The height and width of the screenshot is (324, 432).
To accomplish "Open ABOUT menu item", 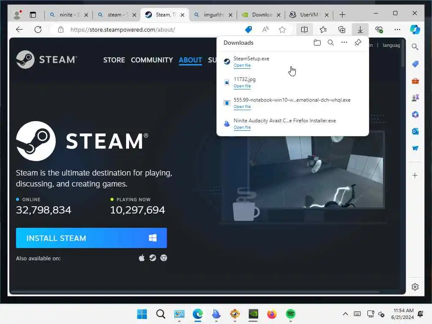I will [190, 60].
